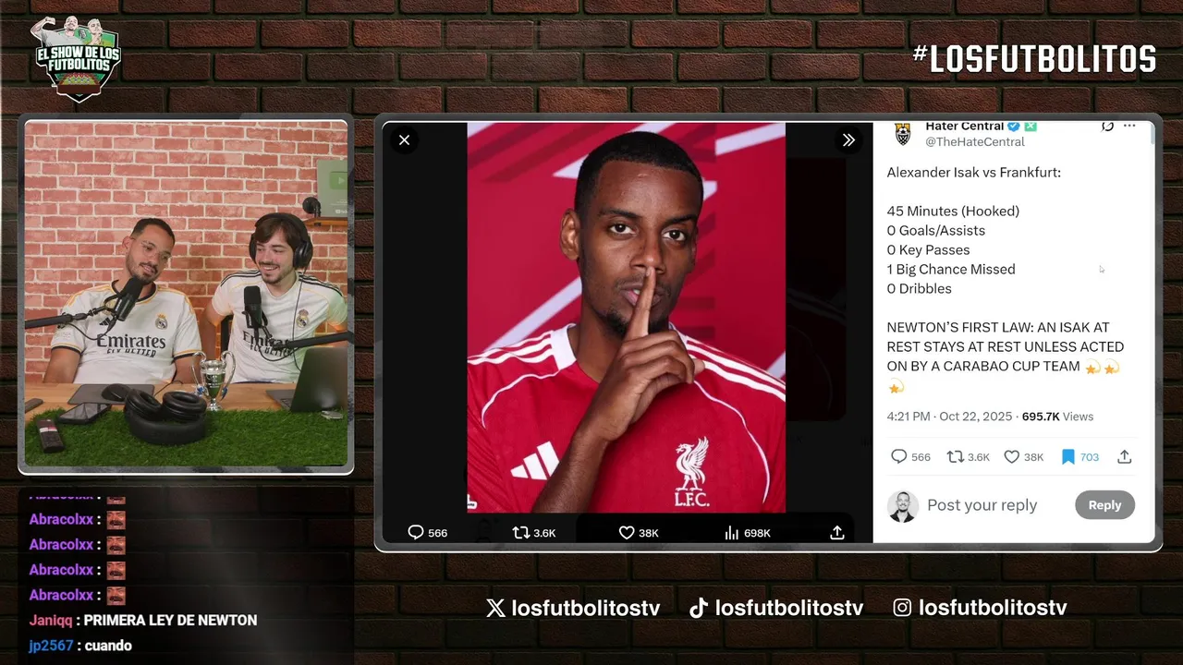Click the #LOSFUTBOLITOS hashtag
The height and width of the screenshot is (665, 1183).
coord(1034,59)
